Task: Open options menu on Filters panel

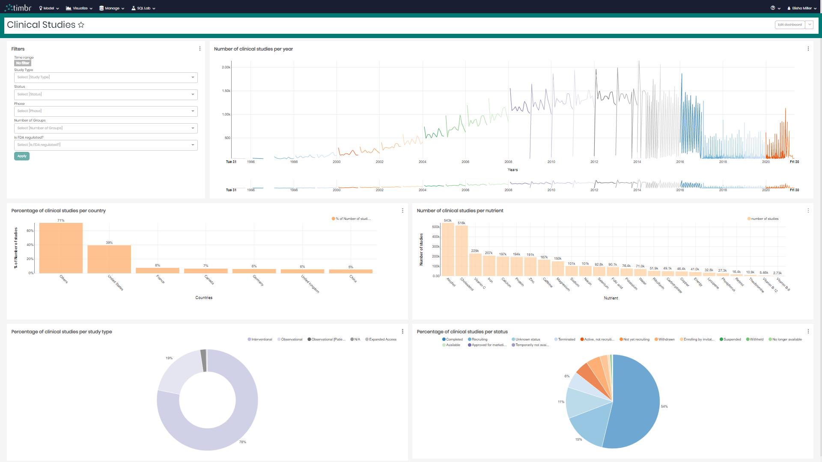Action: click(200, 48)
